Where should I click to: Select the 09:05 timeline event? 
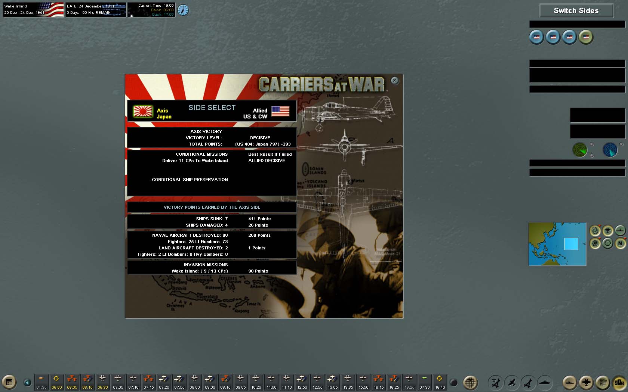[241, 382]
